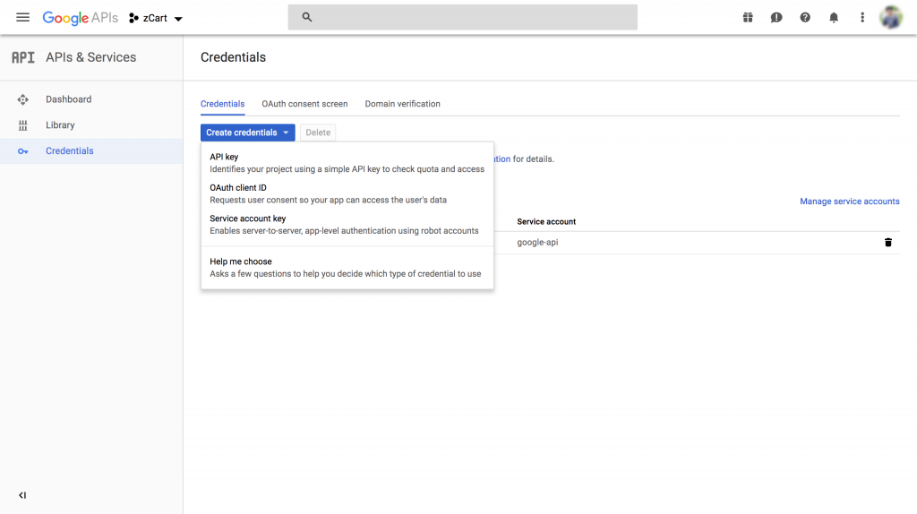The image size is (917, 514).
Task: Click the Dashboard sidebar icon
Action: pyautogui.click(x=22, y=99)
